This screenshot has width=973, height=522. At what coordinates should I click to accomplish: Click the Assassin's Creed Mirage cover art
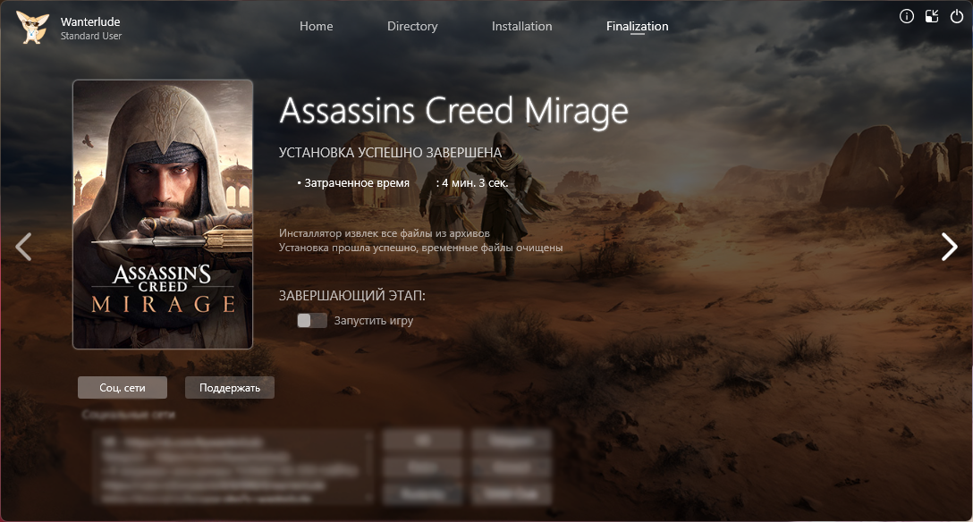coord(163,215)
